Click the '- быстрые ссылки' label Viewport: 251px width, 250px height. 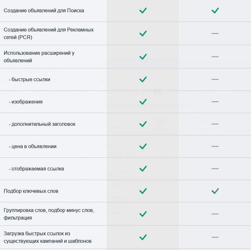click(29, 80)
